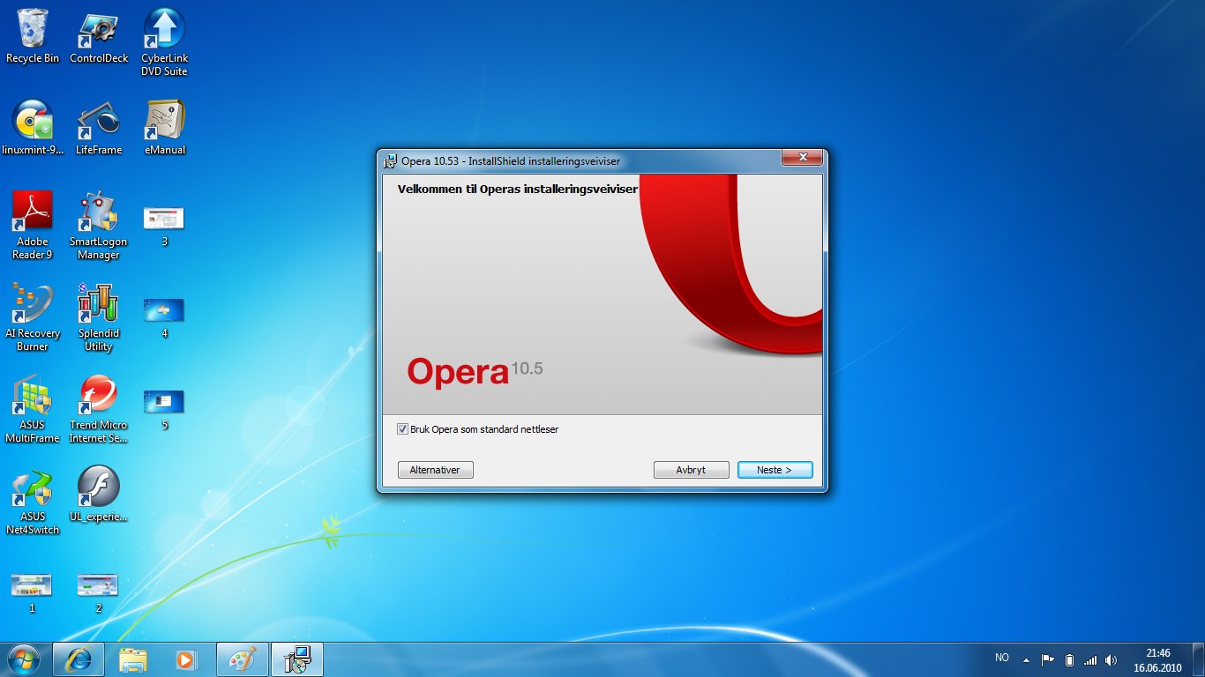Select the image thumbnail labeled 3
The height and width of the screenshot is (677, 1205).
click(x=164, y=226)
